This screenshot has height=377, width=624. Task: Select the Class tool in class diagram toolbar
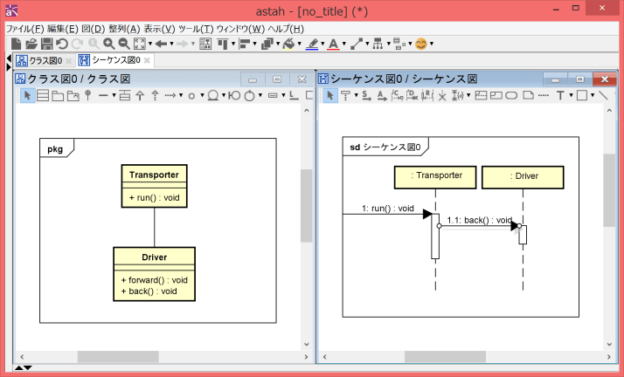click(42, 95)
